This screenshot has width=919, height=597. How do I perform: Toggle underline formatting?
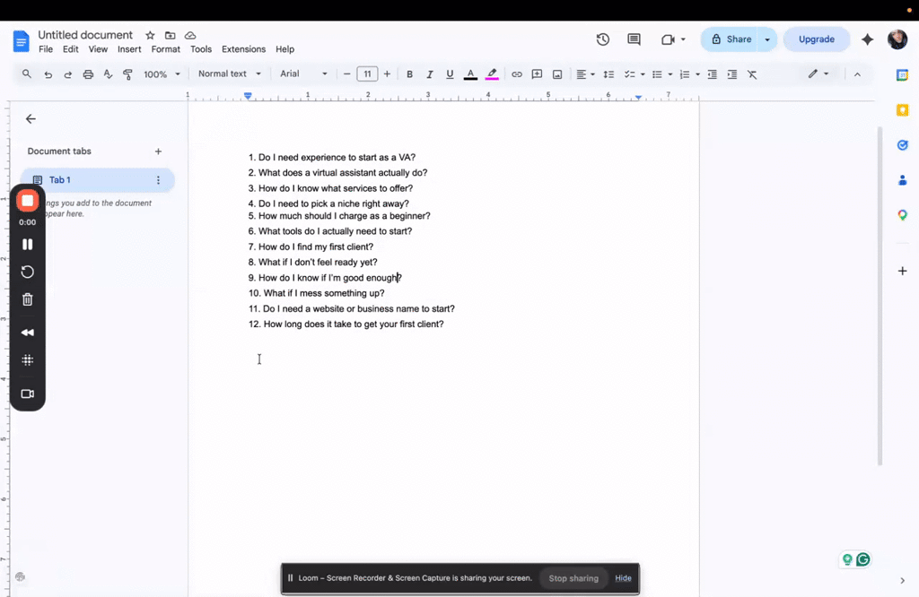[x=450, y=74]
